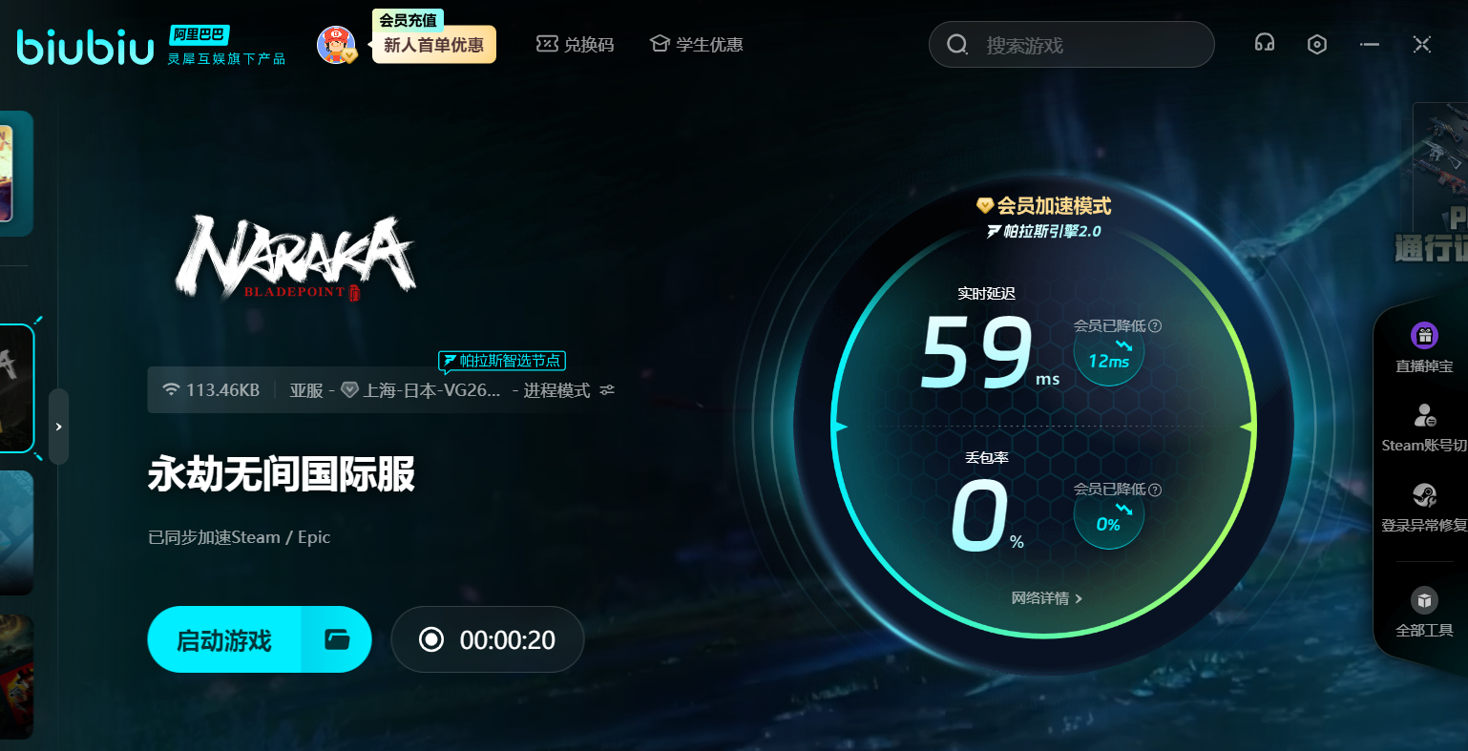The image size is (1468, 751).
Task: Select the top game thumbnail in left sidebar
Action: pos(16,174)
